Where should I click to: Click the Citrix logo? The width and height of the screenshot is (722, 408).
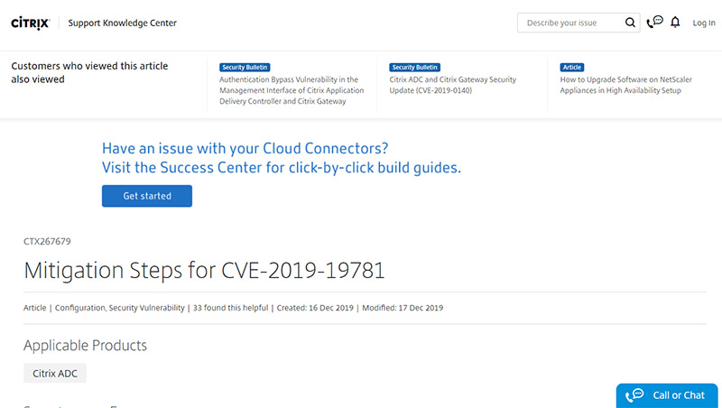click(31, 23)
